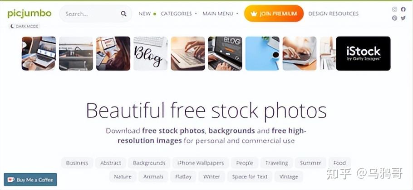Expand the Main Menu dropdown

pos(221,14)
